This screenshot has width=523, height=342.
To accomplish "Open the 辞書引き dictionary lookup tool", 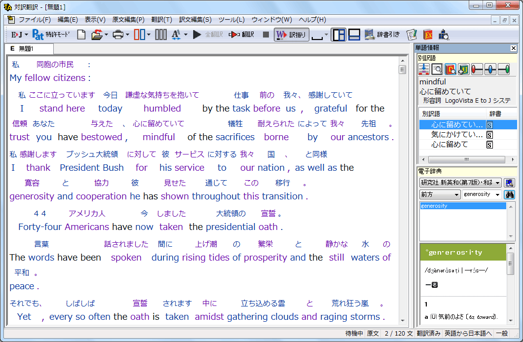I will pos(382,35).
